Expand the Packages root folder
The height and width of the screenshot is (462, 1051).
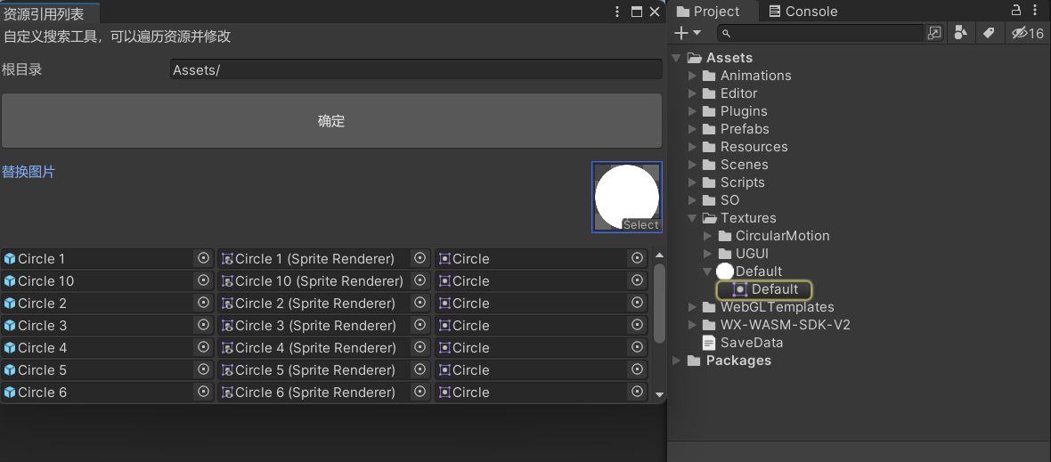coord(677,361)
